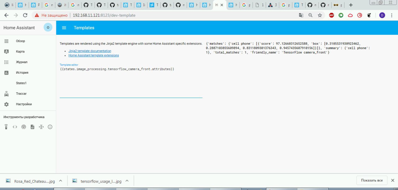Click the Инструменты разработчика section label
398x190 pixels.
24,117
